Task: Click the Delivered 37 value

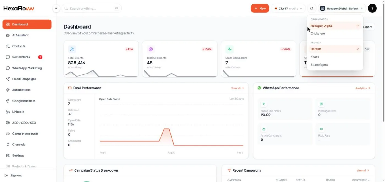Action: tap(70, 114)
